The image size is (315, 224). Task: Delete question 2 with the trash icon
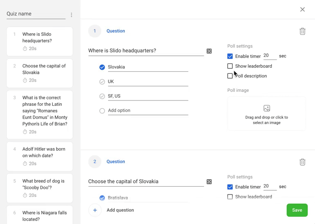[x=302, y=162]
